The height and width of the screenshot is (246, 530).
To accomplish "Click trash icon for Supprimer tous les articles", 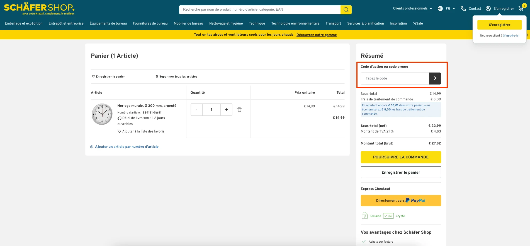I will click(157, 76).
